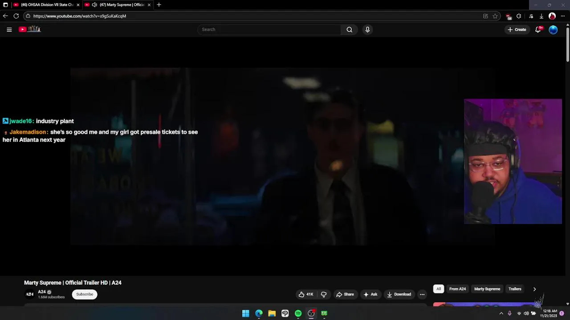Like the Marty Supreme video
This screenshot has width=570, height=320.
pos(306,294)
